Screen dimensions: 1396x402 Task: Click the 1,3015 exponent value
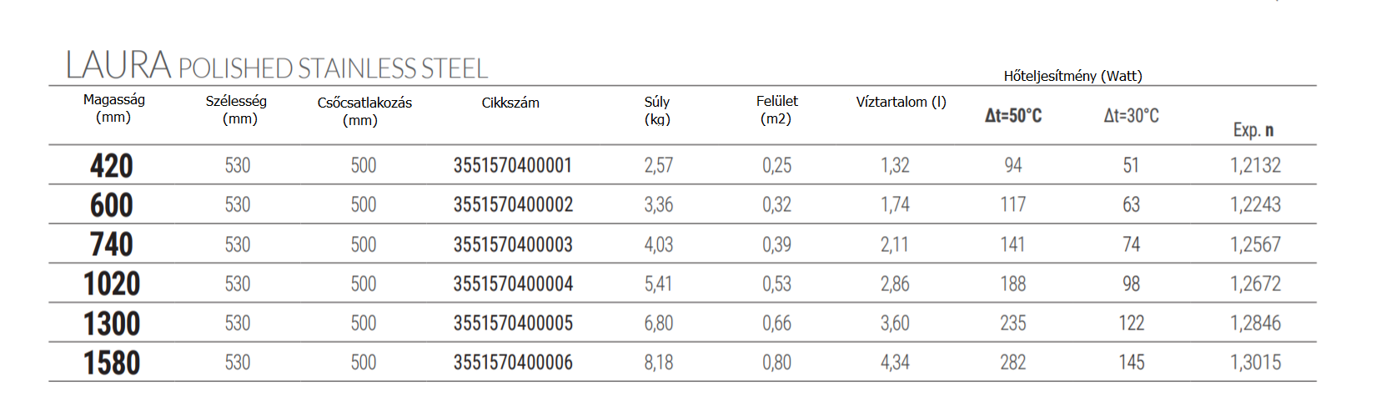[1256, 362]
